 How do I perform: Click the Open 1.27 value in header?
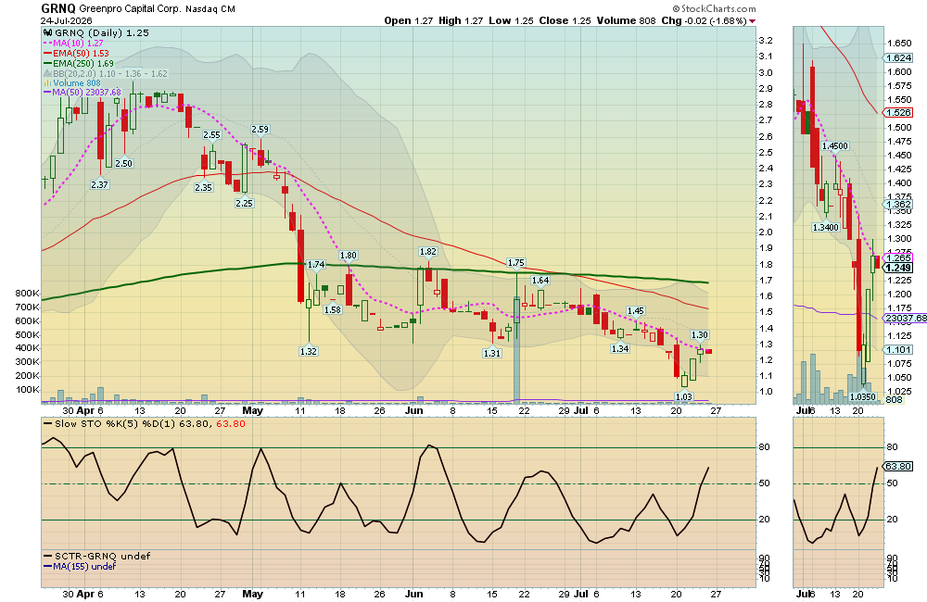(409, 20)
